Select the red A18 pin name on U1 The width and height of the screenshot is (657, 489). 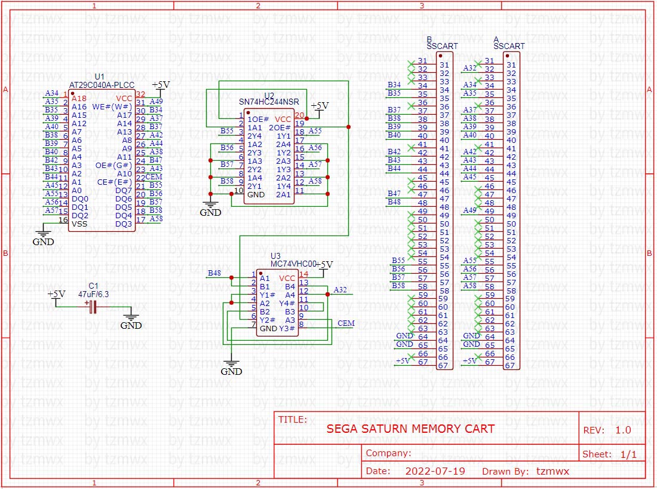pyautogui.click(x=79, y=99)
